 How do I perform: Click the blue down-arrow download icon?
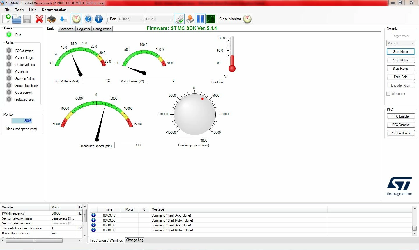(63, 19)
